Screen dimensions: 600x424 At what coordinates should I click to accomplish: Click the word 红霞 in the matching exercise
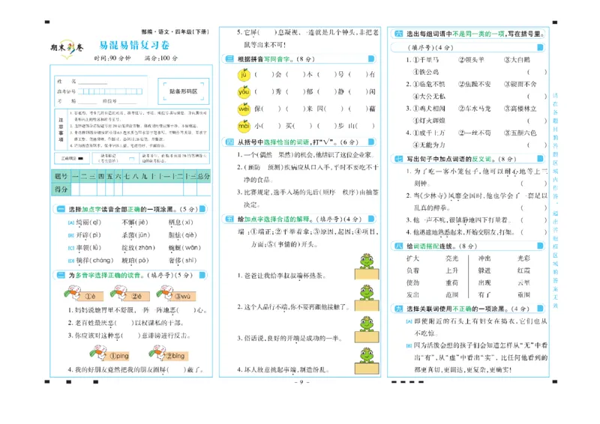coord(523,270)
